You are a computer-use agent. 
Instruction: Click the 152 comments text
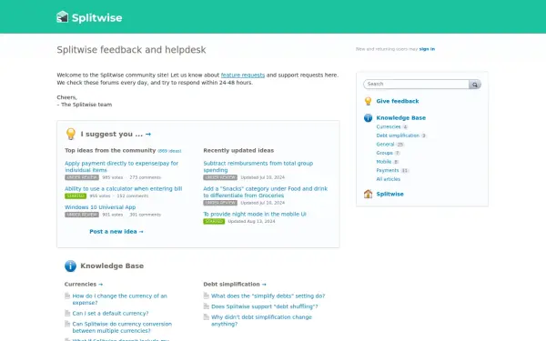pos(133,196)
